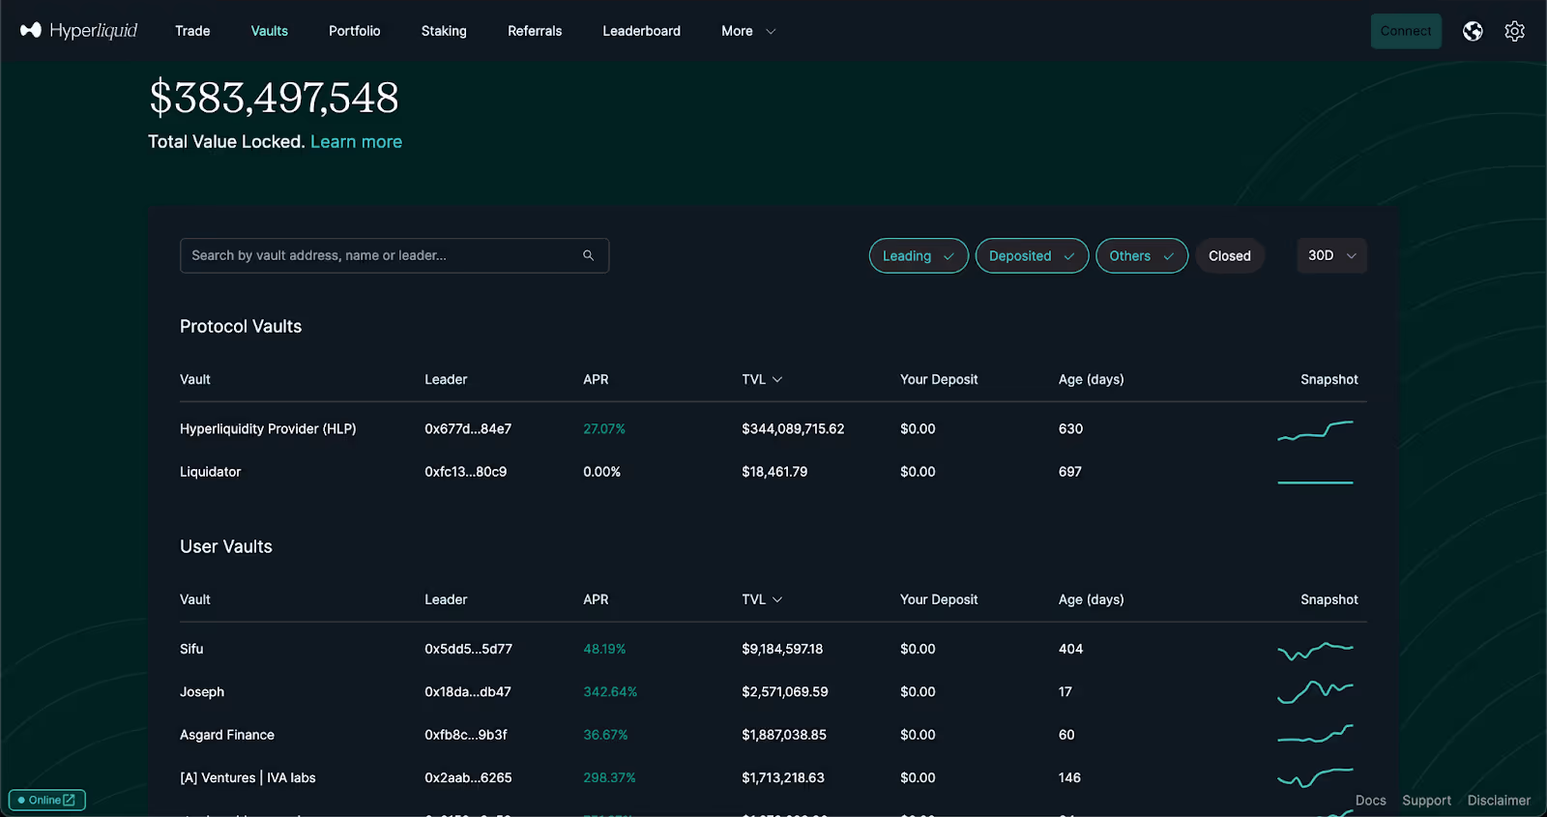Open the Online status external link icon
1547x817 pixels.
tap(69, 800)
